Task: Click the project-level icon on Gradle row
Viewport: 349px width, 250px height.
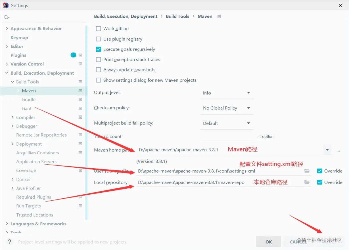Action: click(80, 99)
